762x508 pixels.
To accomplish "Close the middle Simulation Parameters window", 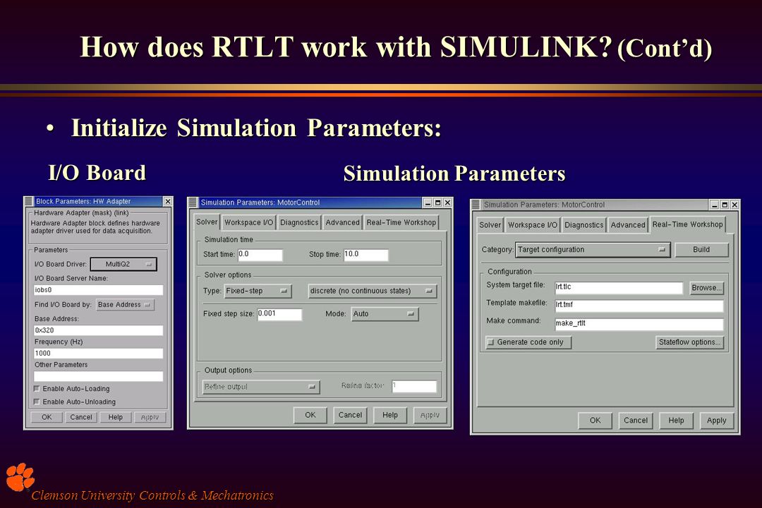I will (x=447, y=202).
